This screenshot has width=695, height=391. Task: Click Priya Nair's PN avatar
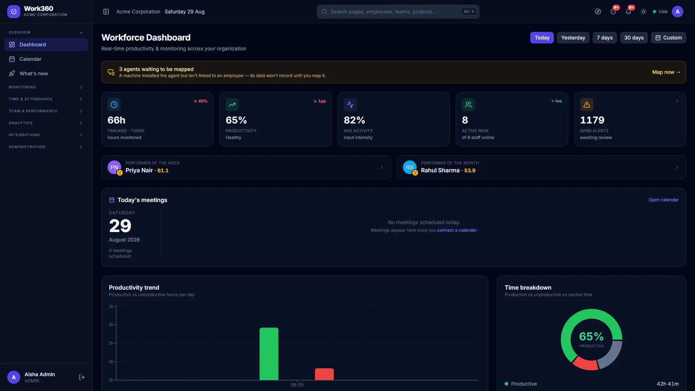114,167
